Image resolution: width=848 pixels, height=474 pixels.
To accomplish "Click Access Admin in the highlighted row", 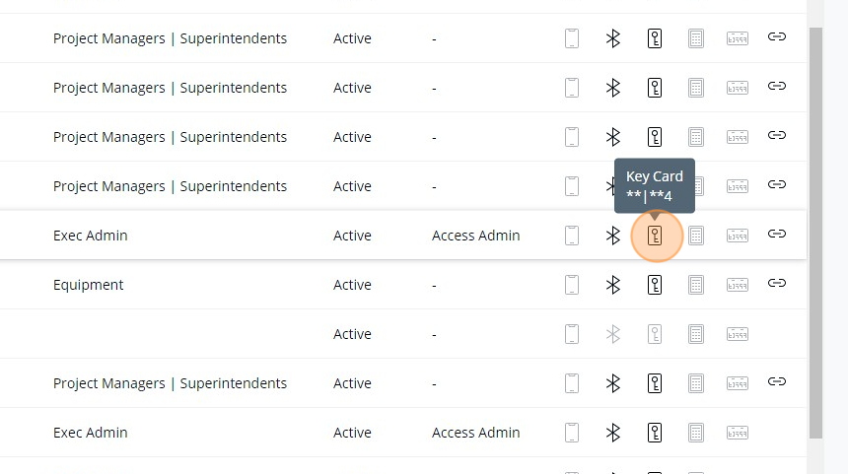I will (x=475, y=236).
